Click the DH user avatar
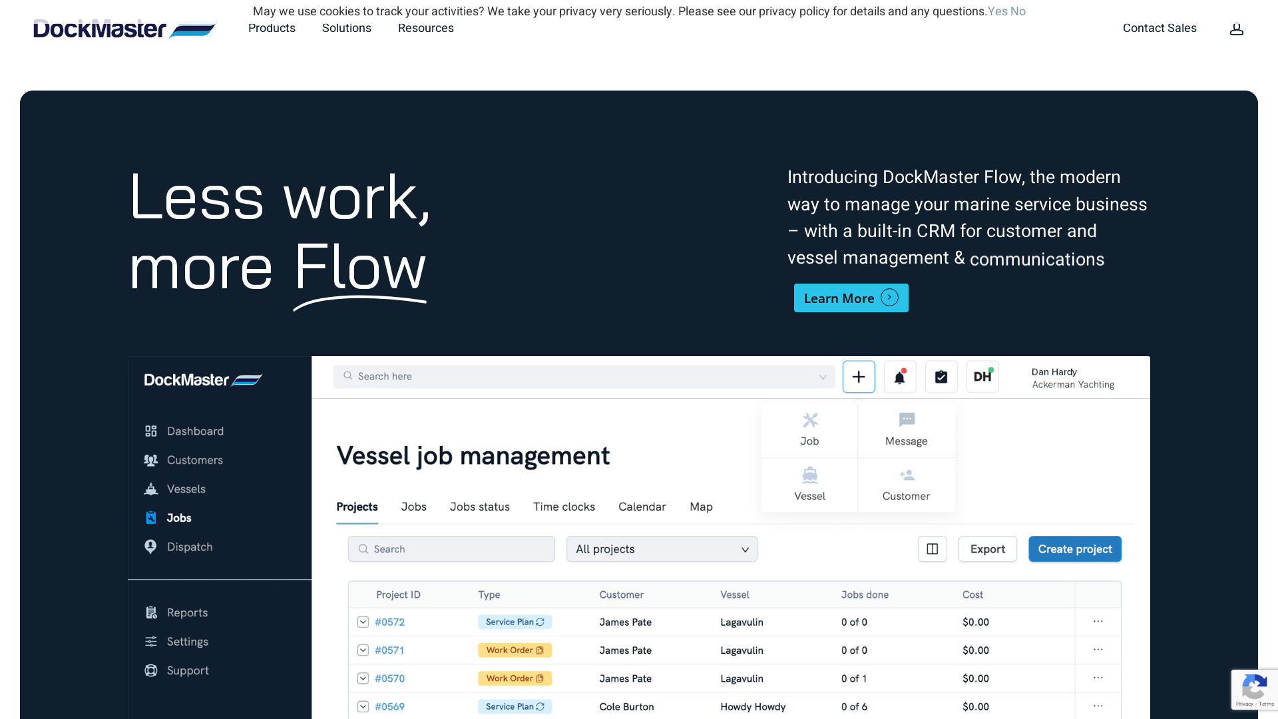Screen dimensions: 1278x719 (982, 377)
